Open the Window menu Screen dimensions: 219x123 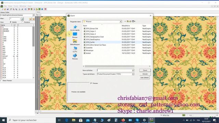click(23, 6)
